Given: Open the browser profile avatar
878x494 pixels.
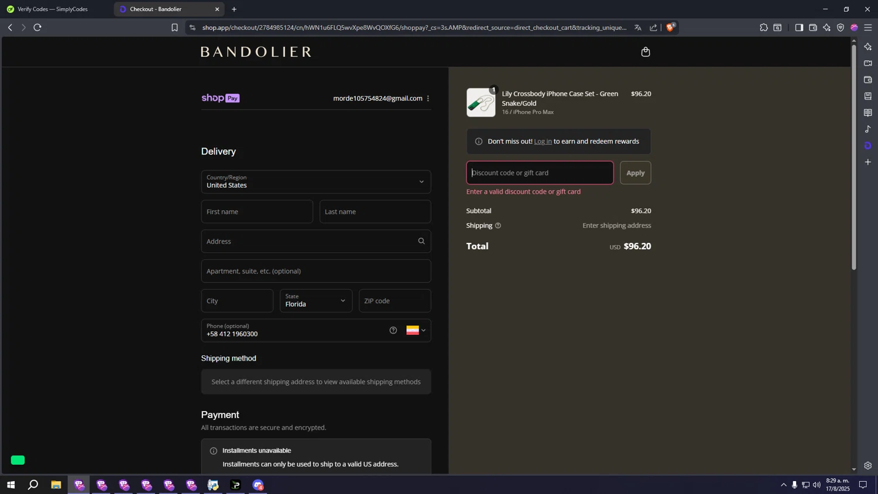Looking at the screenshot, I should point(854,28).
